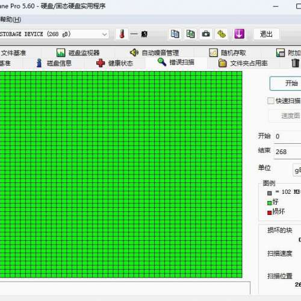Click the red 损坏 legend swatch

tap(269, 213)
